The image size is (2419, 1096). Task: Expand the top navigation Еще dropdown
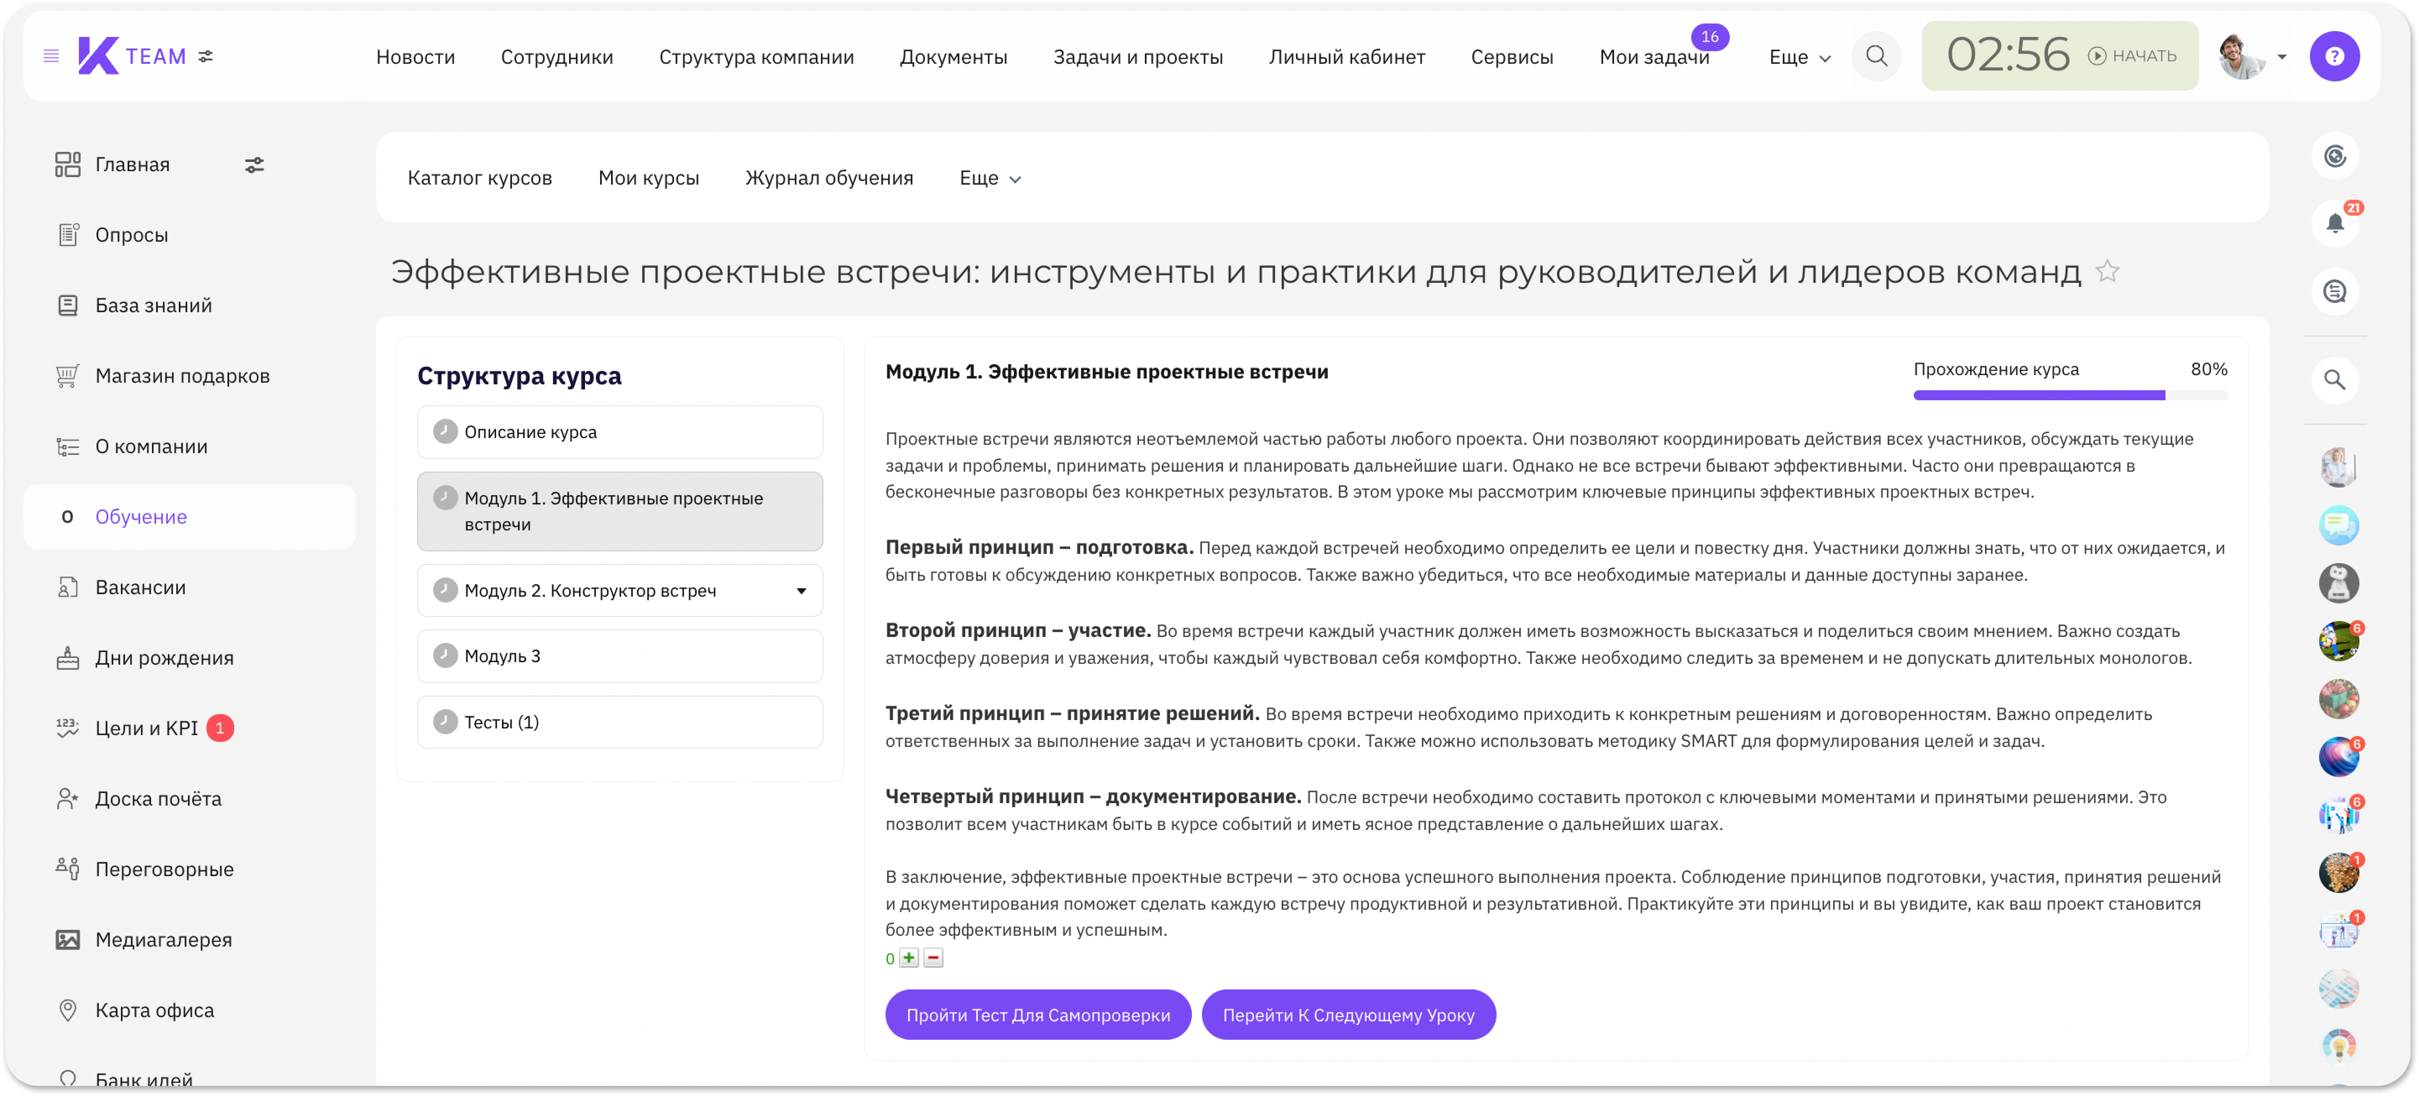click(x=1799, y=57)
